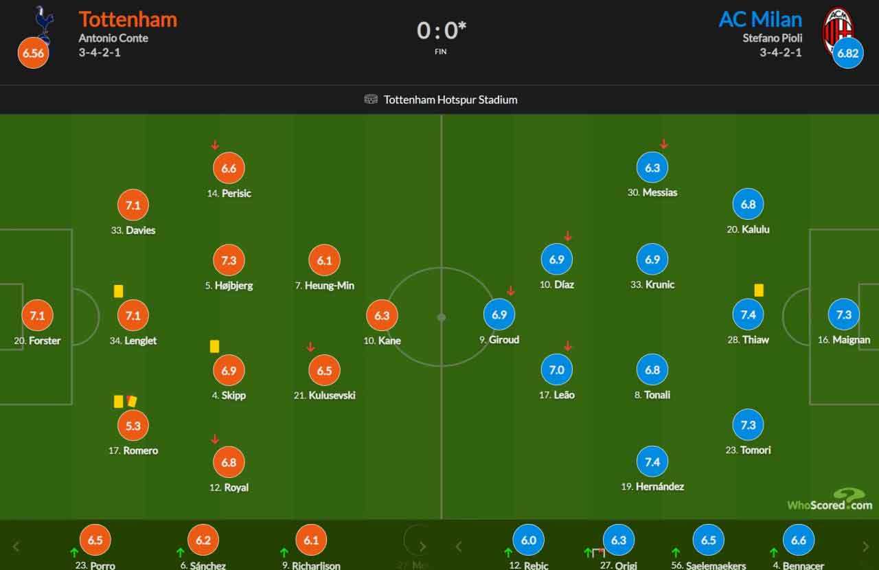Screen dimensions: 879x570
Task: Click Maignan's 7.3 goalkeeper rating circle
Action: (x=843, y=315)
